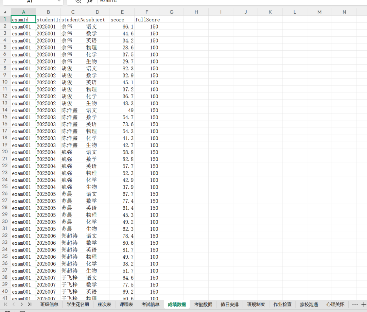Open the 家校沟通 sheet tab
Image resolution: width=367 pixels, height=312 pixels.
click(x=309, y=305)
